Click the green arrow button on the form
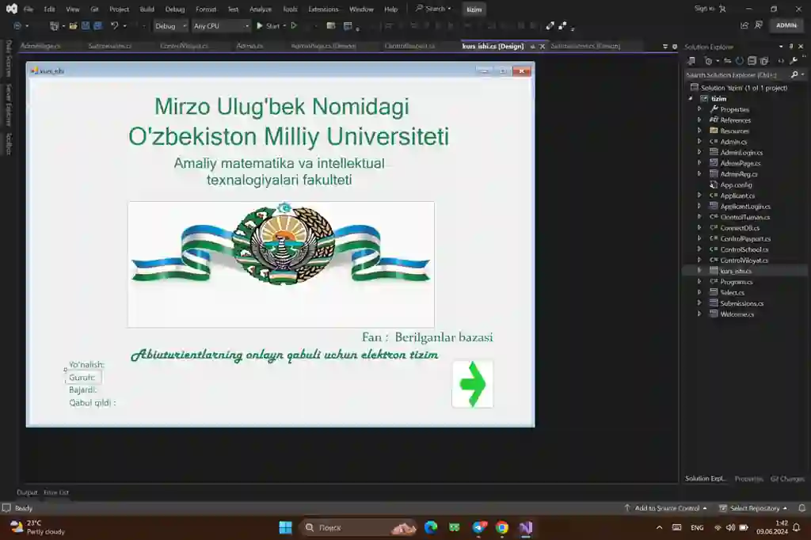 point(472,384)
